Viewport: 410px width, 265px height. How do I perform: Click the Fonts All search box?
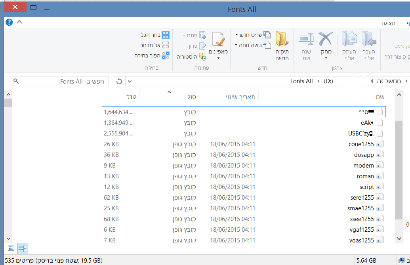point(59,81)
